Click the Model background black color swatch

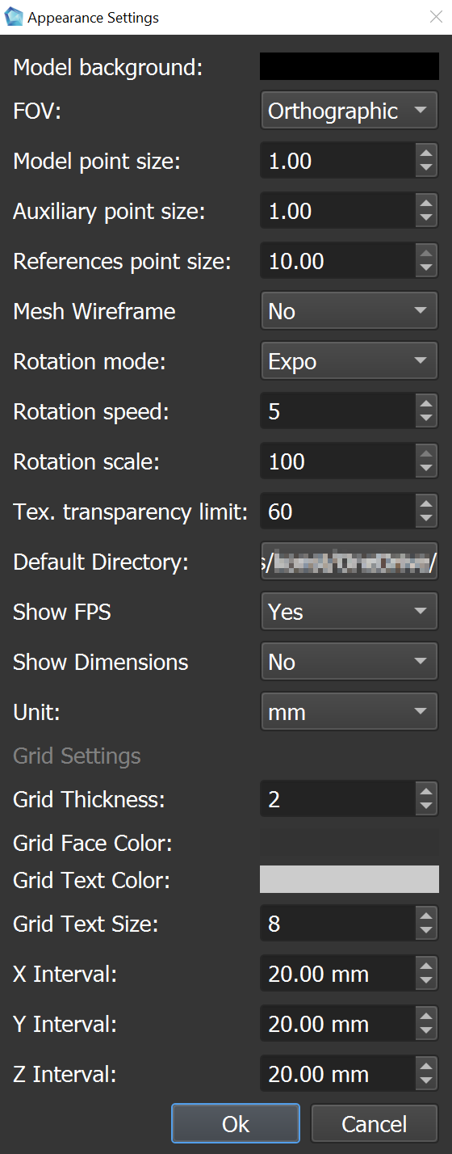[349, 66]
